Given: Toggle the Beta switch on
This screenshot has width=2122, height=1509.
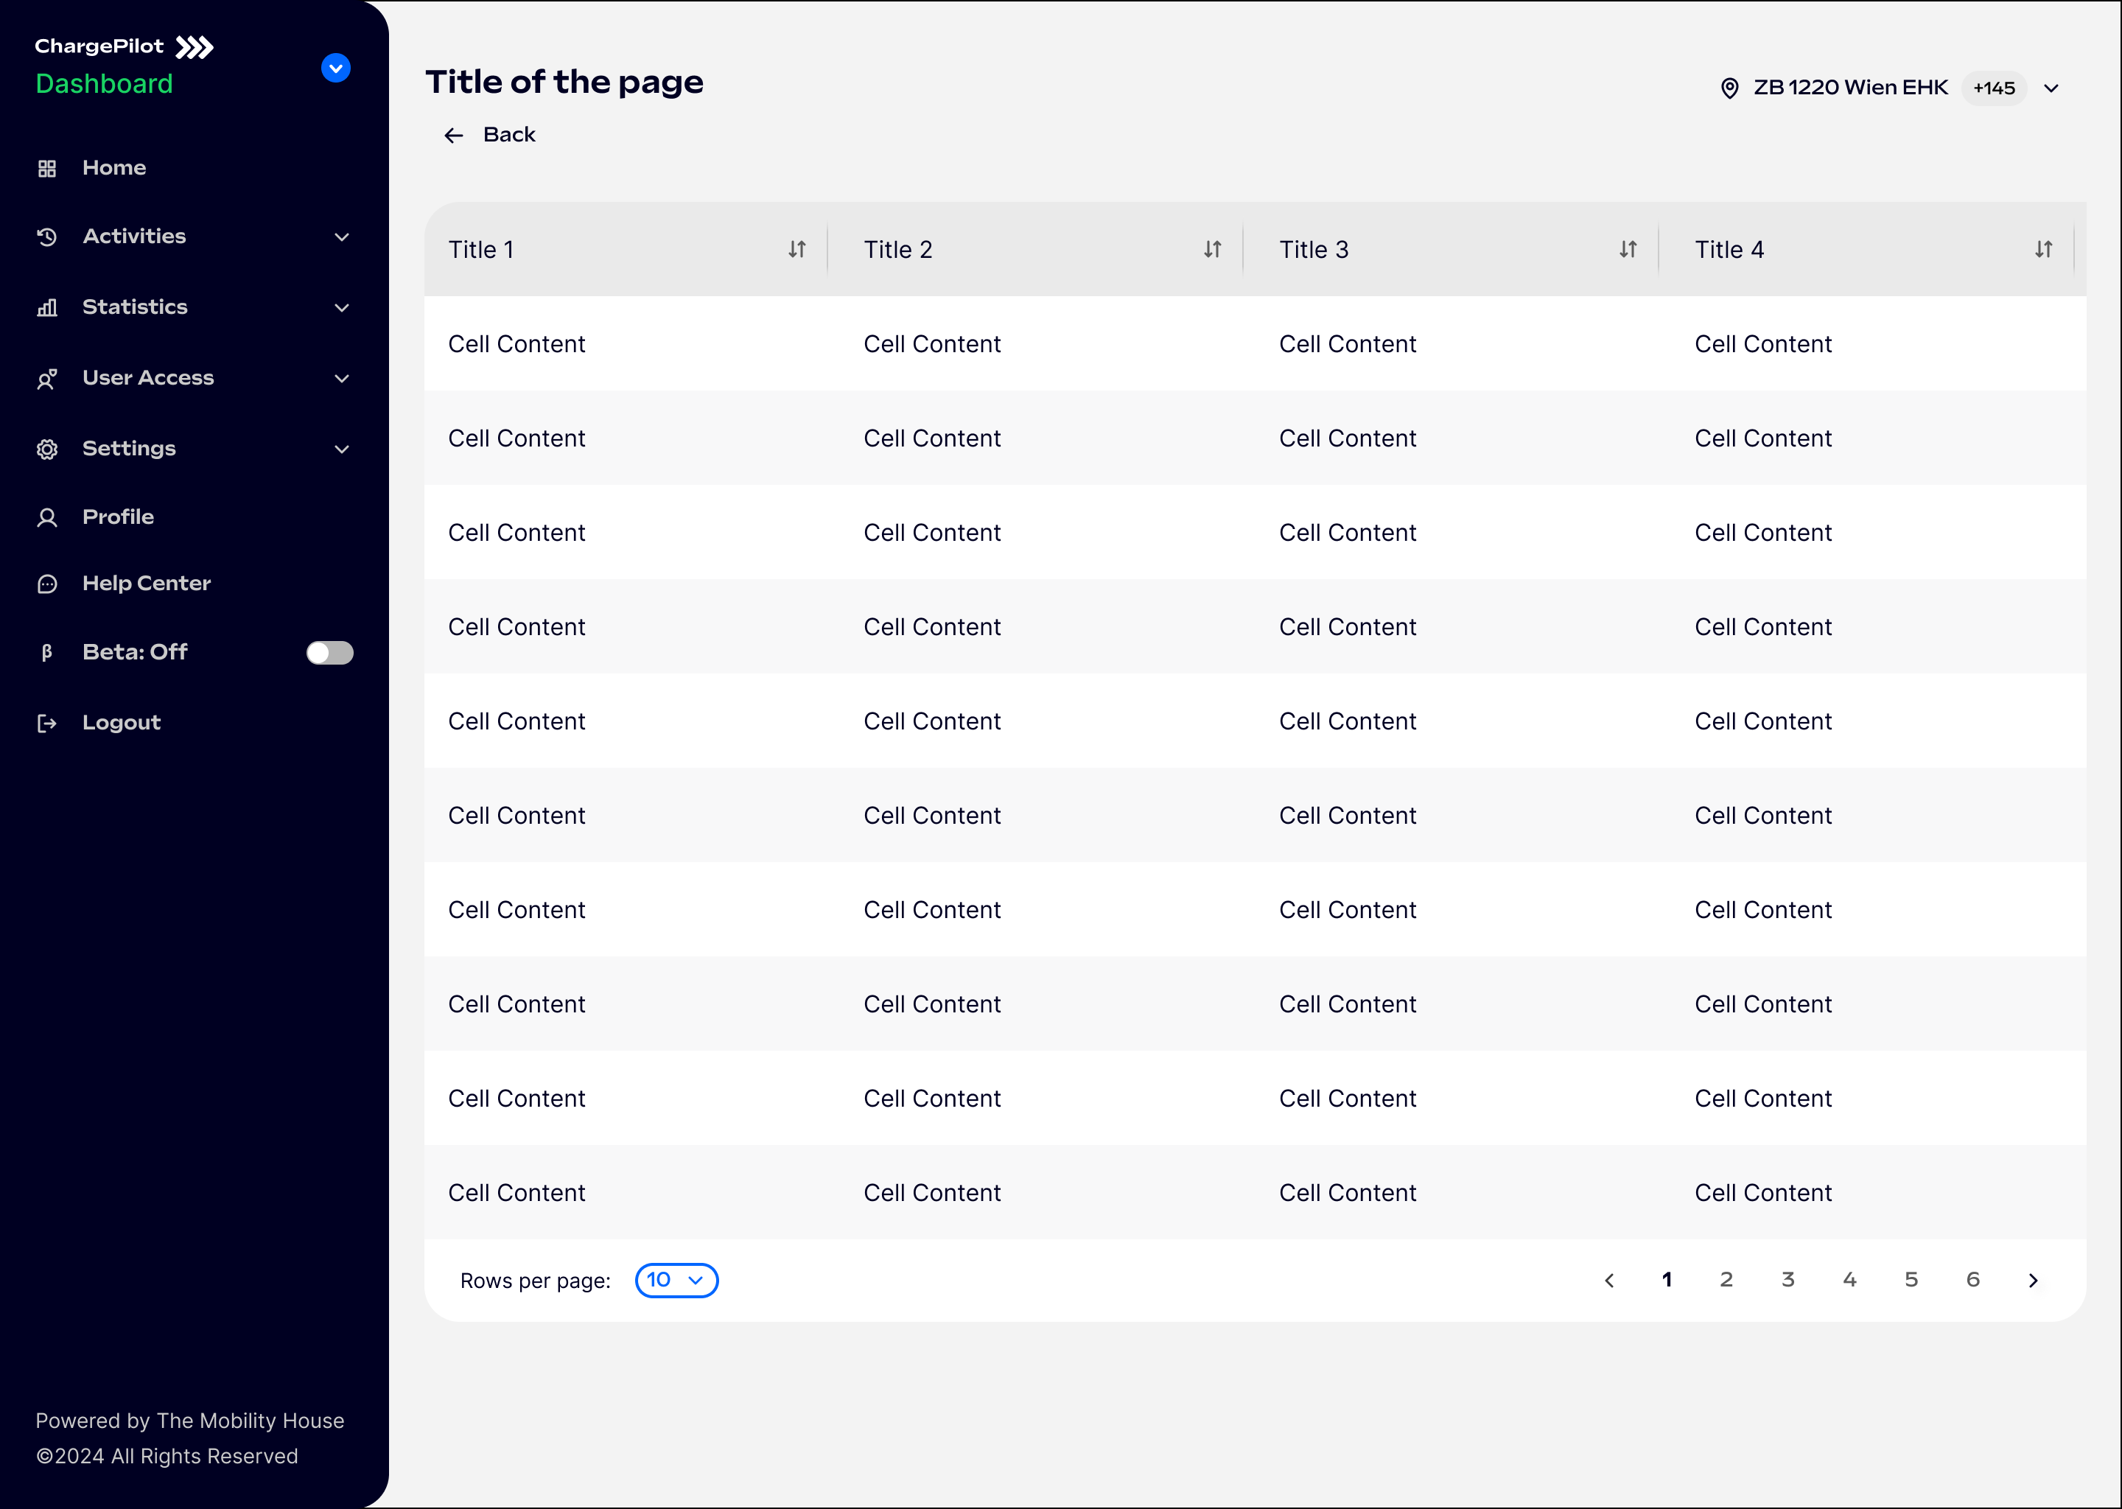Looking at the screenshot, I should (x=330, y=652).
